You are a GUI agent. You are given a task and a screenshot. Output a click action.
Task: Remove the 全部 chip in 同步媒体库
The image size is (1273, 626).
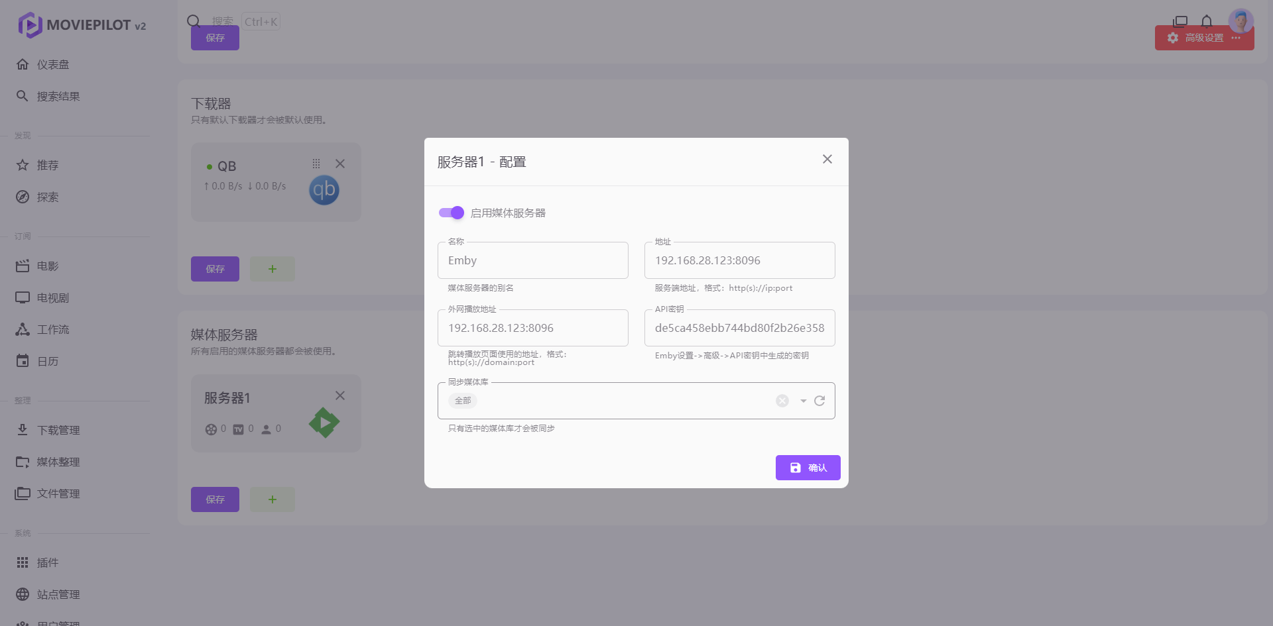[463, 401]
